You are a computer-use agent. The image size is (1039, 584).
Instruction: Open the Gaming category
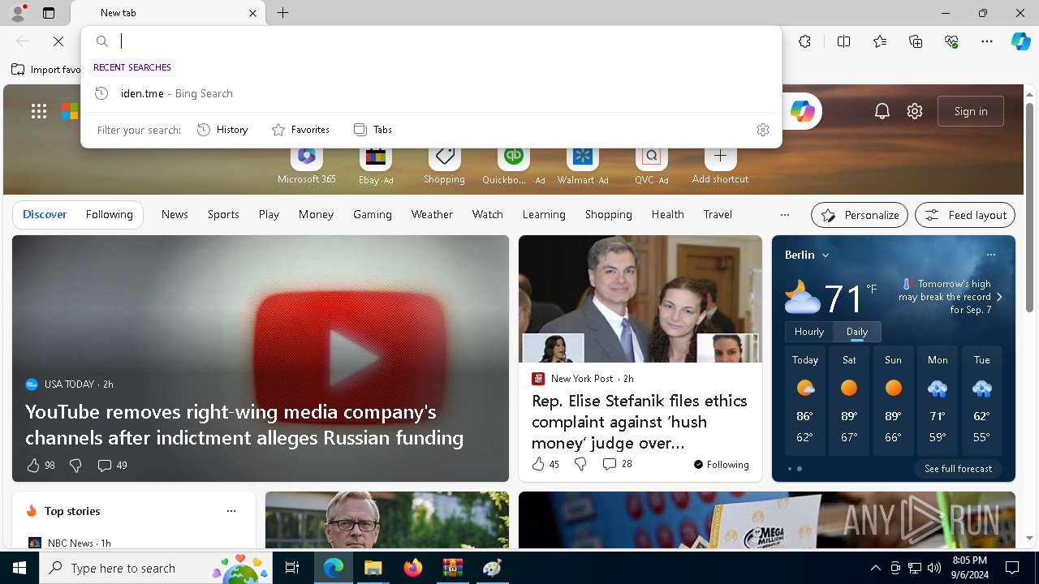click(x=373, y=214)
